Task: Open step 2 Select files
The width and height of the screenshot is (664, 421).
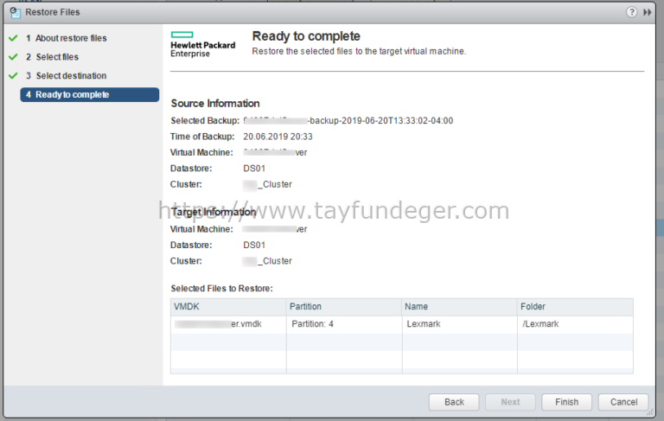Action: pyautogui.click(x=57, y=57)
